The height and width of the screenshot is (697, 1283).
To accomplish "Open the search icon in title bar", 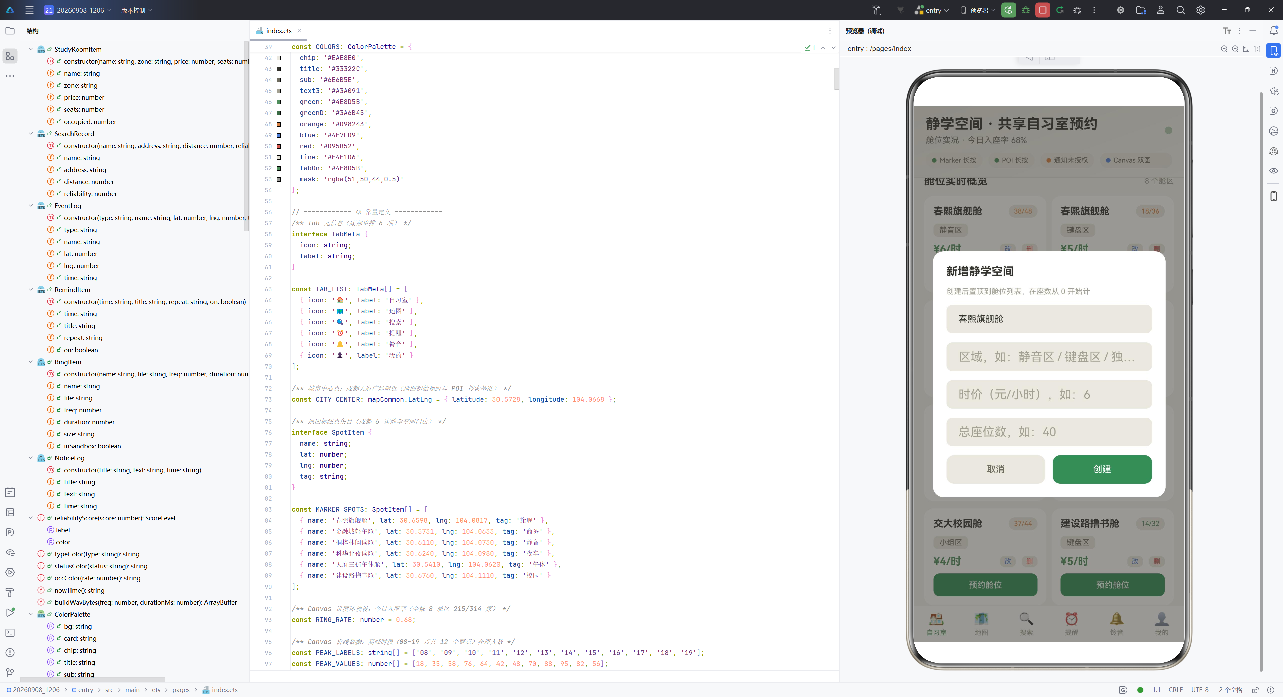I will pos(1180,10).
